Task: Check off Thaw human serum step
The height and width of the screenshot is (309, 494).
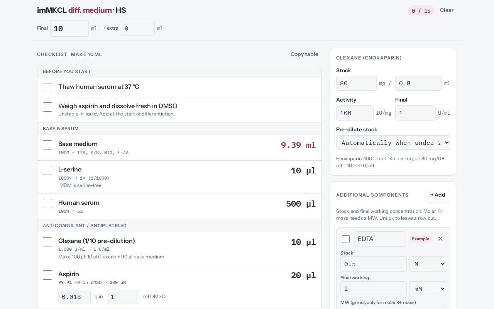Action: tap(47, 88)
